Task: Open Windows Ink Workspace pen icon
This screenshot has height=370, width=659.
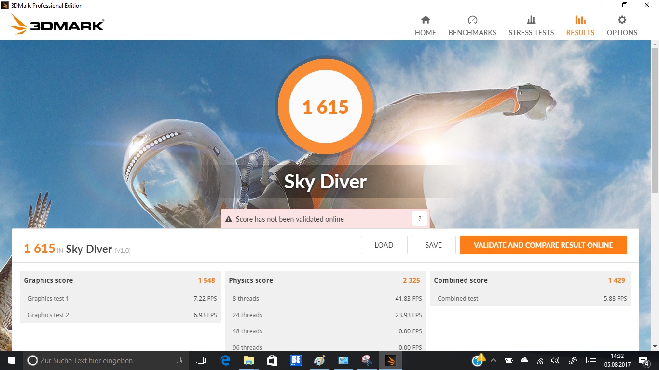Action: coord(573,360)
